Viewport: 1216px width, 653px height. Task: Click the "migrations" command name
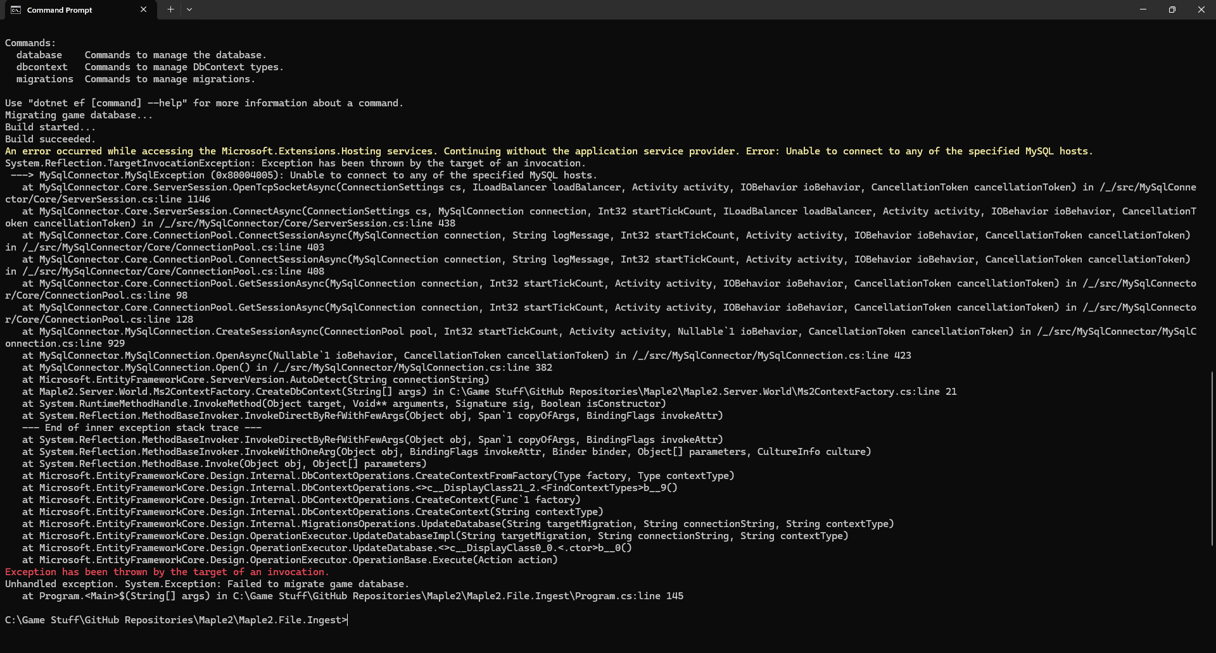coord(45,79)
